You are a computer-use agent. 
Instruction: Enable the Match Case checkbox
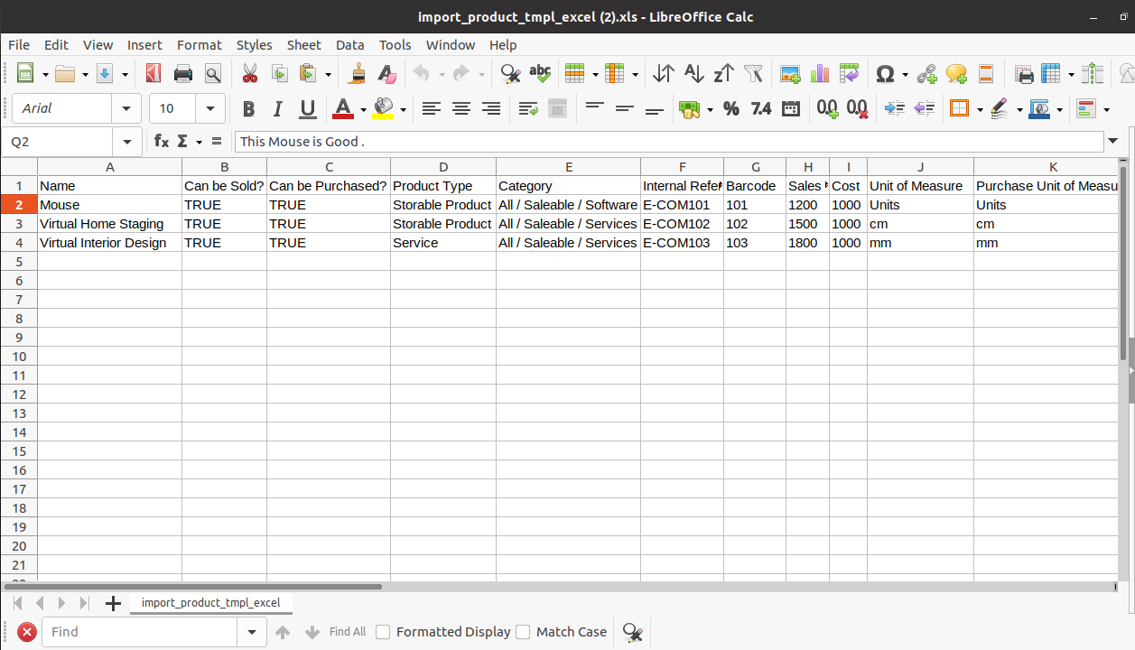tap(523, 632)
